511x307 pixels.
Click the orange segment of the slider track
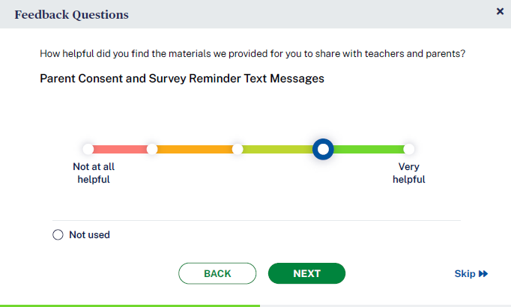coord(195,149)
